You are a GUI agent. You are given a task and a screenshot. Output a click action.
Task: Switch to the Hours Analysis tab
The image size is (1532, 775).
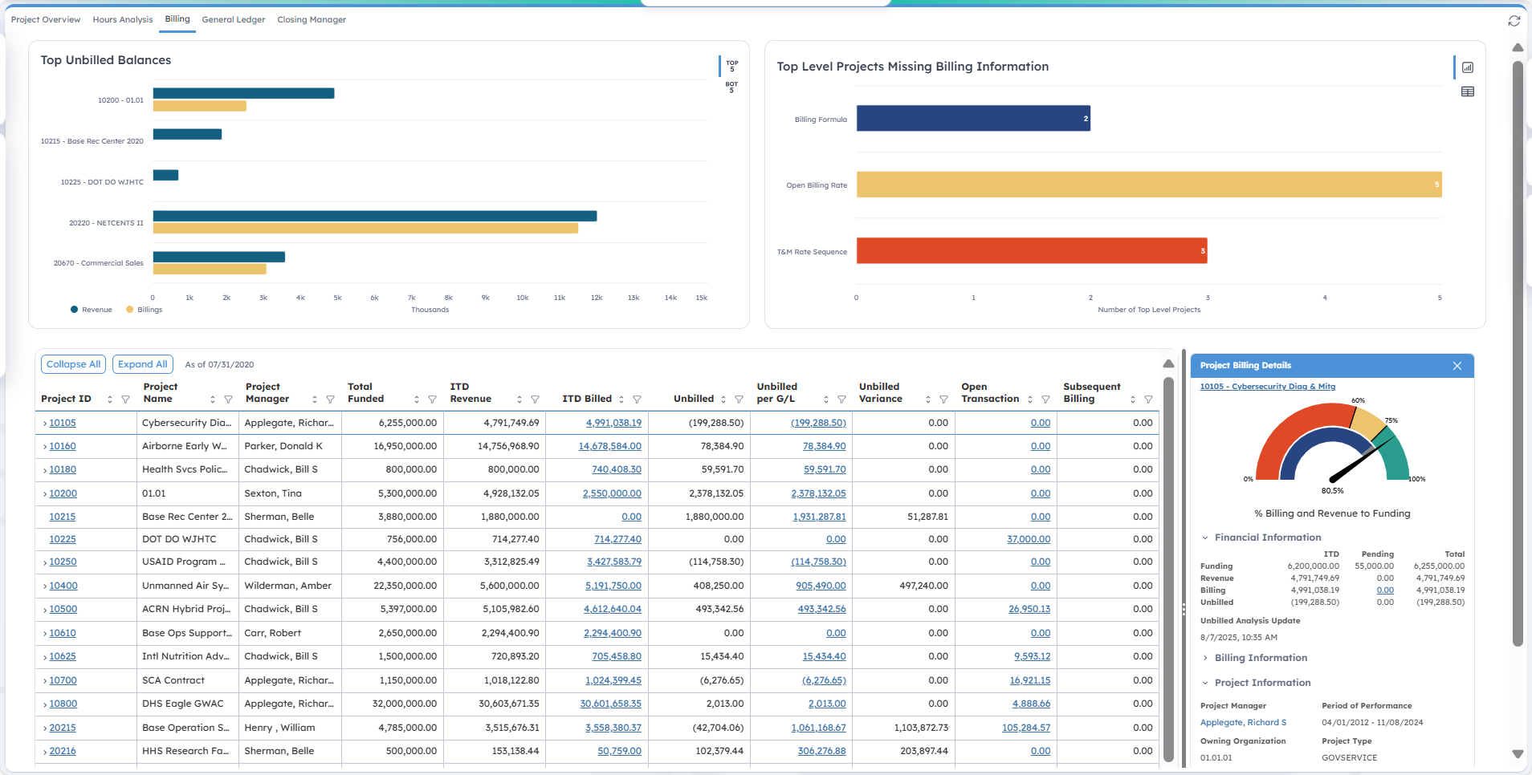122,19
